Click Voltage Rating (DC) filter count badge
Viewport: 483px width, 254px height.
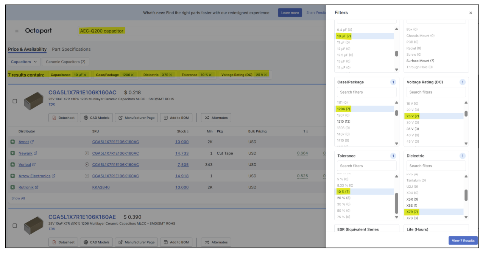click(462, 82)
